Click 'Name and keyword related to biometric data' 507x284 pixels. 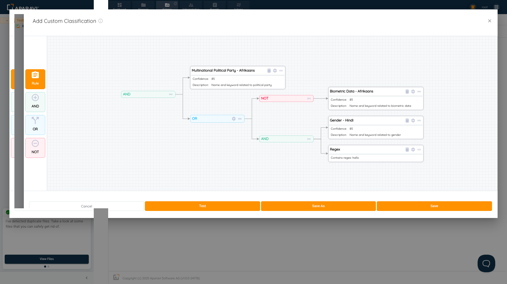point(380,106)
